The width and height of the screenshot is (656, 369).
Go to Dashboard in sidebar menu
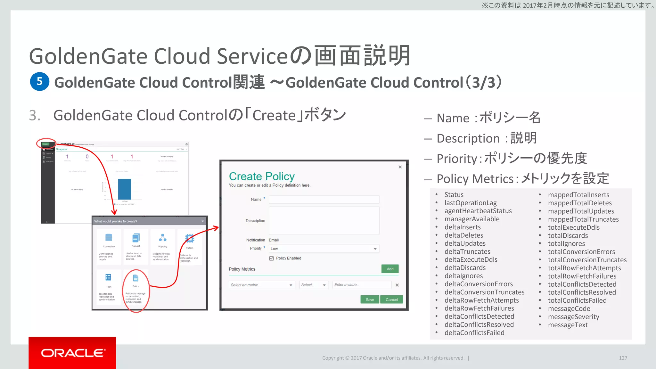coord(48,150)
